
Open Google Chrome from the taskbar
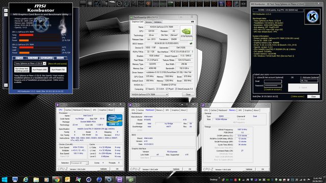tap(57, 179)
